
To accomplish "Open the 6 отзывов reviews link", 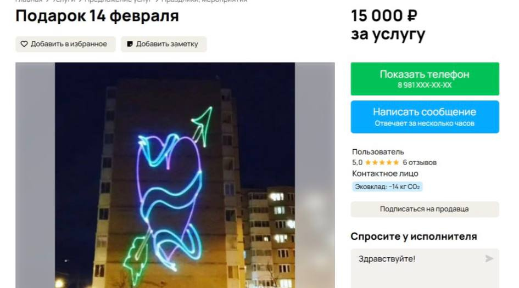I will [x=420, y=162].
